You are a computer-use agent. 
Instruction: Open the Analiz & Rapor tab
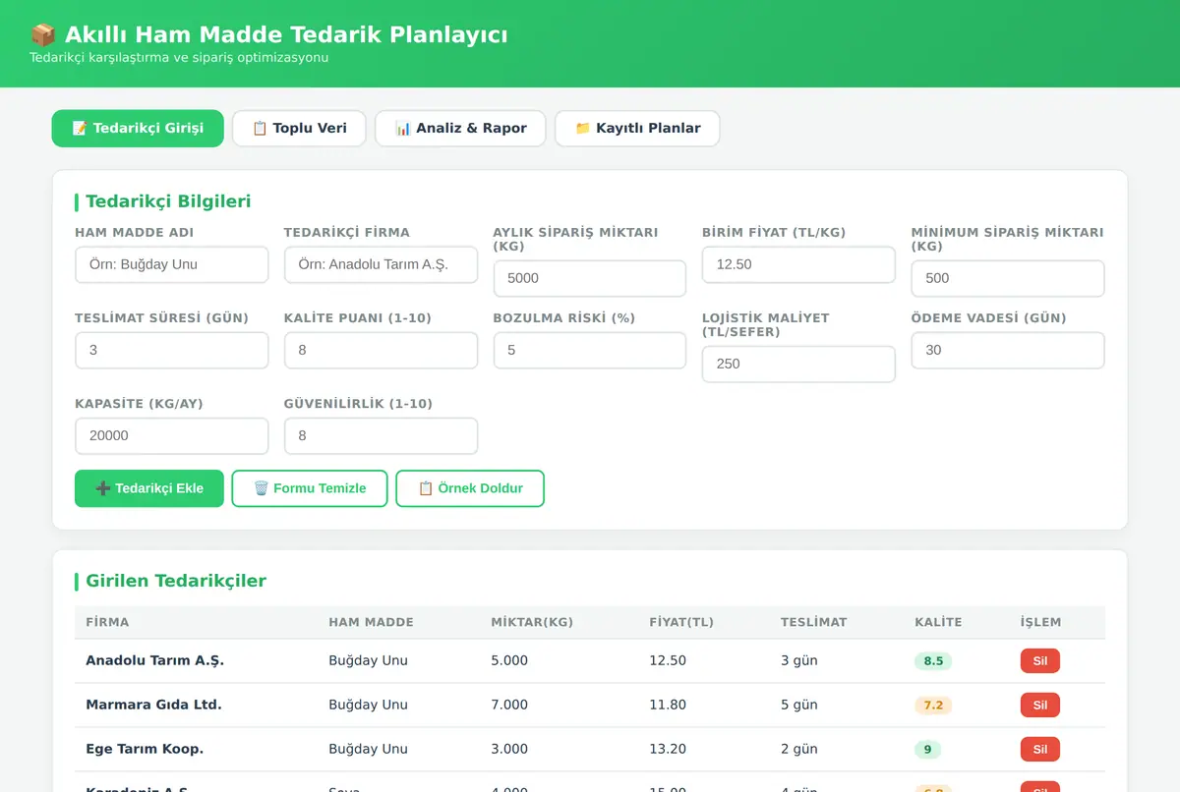(x=460, y=129)
